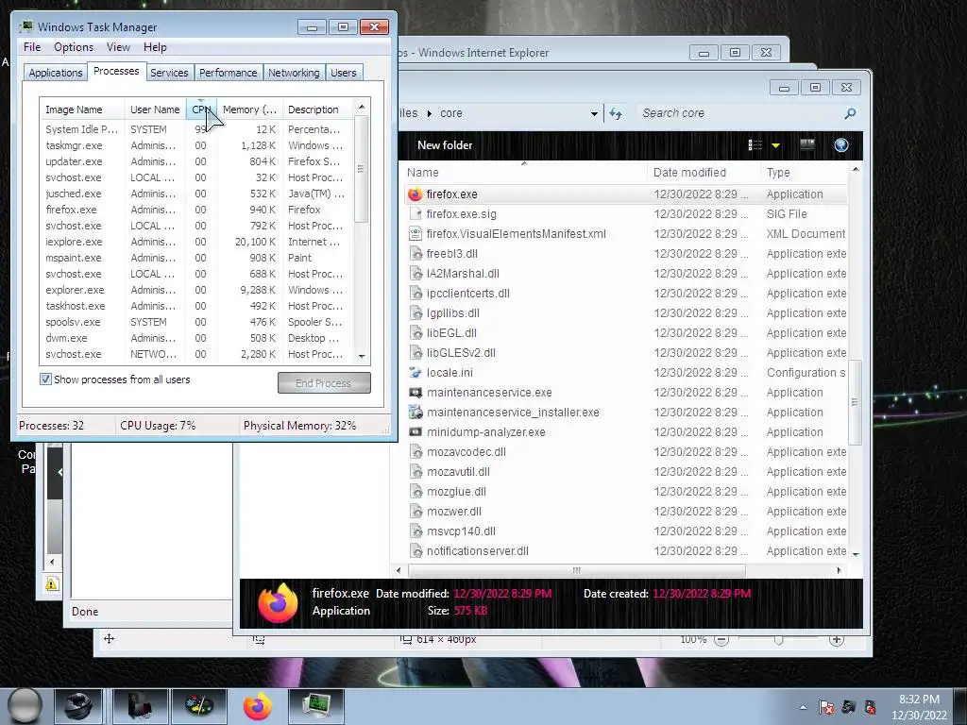This screenshot has height=725, width=967.
Task: Open the Help menu in Task Manager
Action: (155, 47)
